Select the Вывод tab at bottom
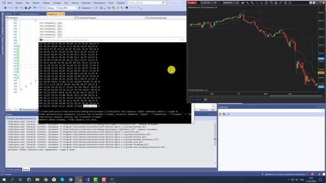 point(26,169)
